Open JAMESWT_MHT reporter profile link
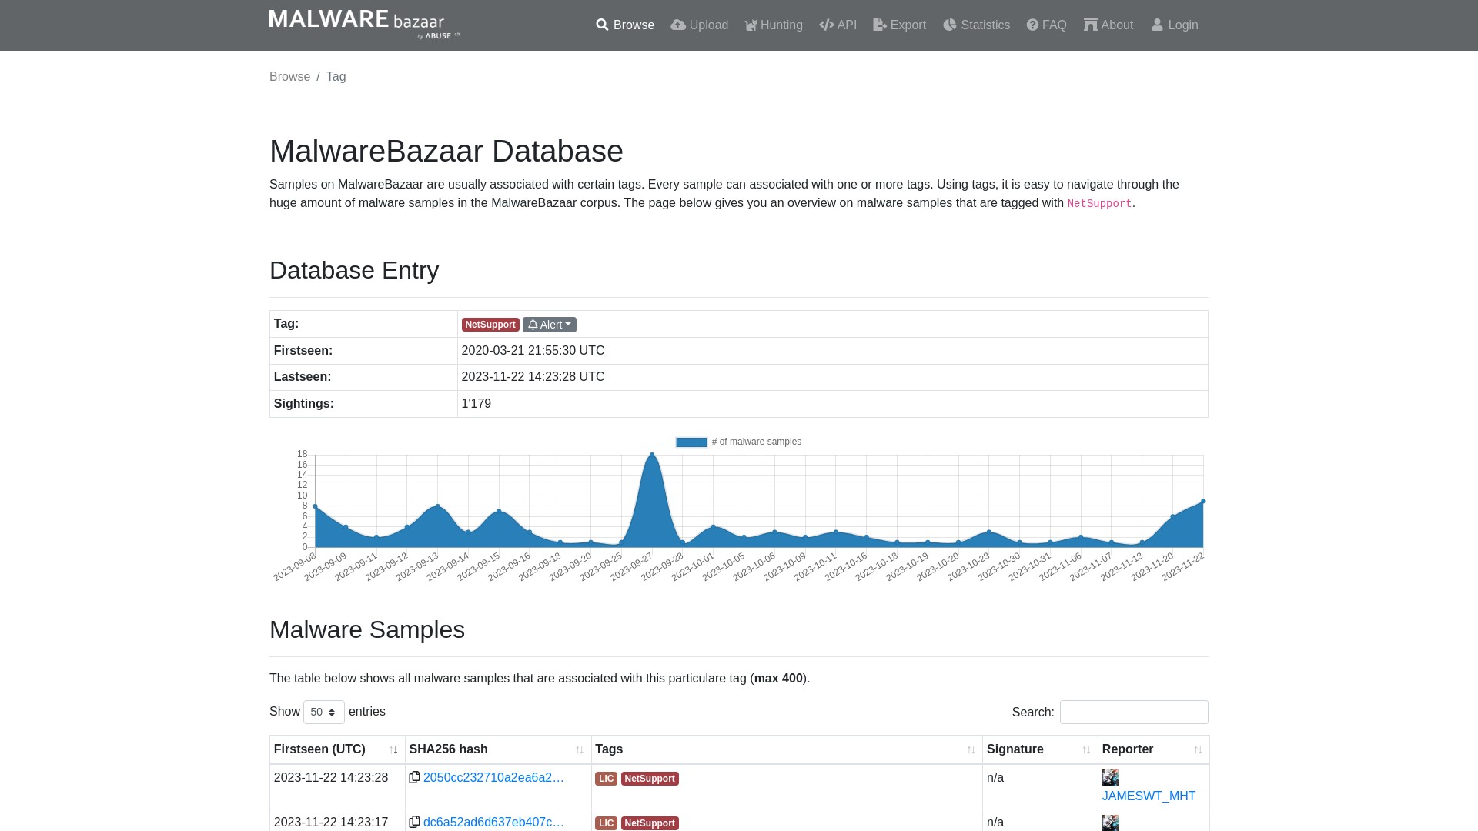Image resolution: width=1478 pixels, height=831 pixels. 1149,796
